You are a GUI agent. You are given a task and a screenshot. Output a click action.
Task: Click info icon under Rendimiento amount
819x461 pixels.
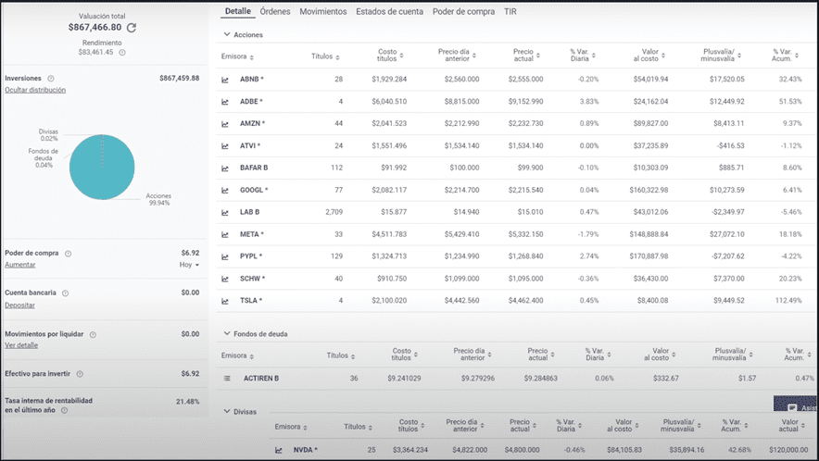(122, 52)
